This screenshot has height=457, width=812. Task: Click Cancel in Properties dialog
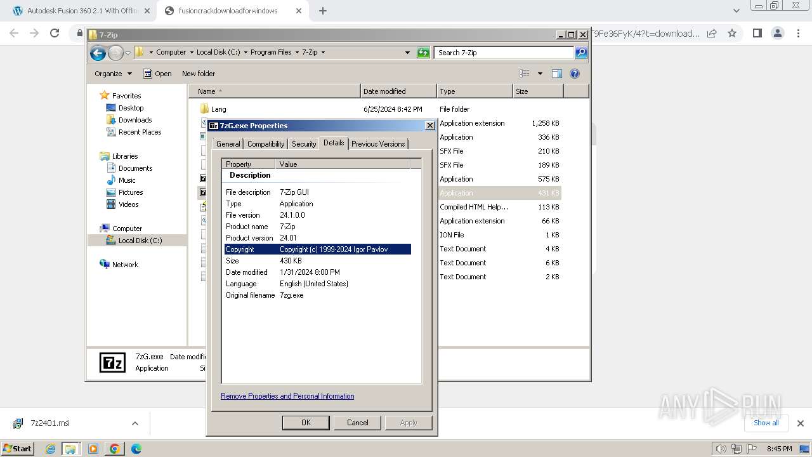point(358,423)
